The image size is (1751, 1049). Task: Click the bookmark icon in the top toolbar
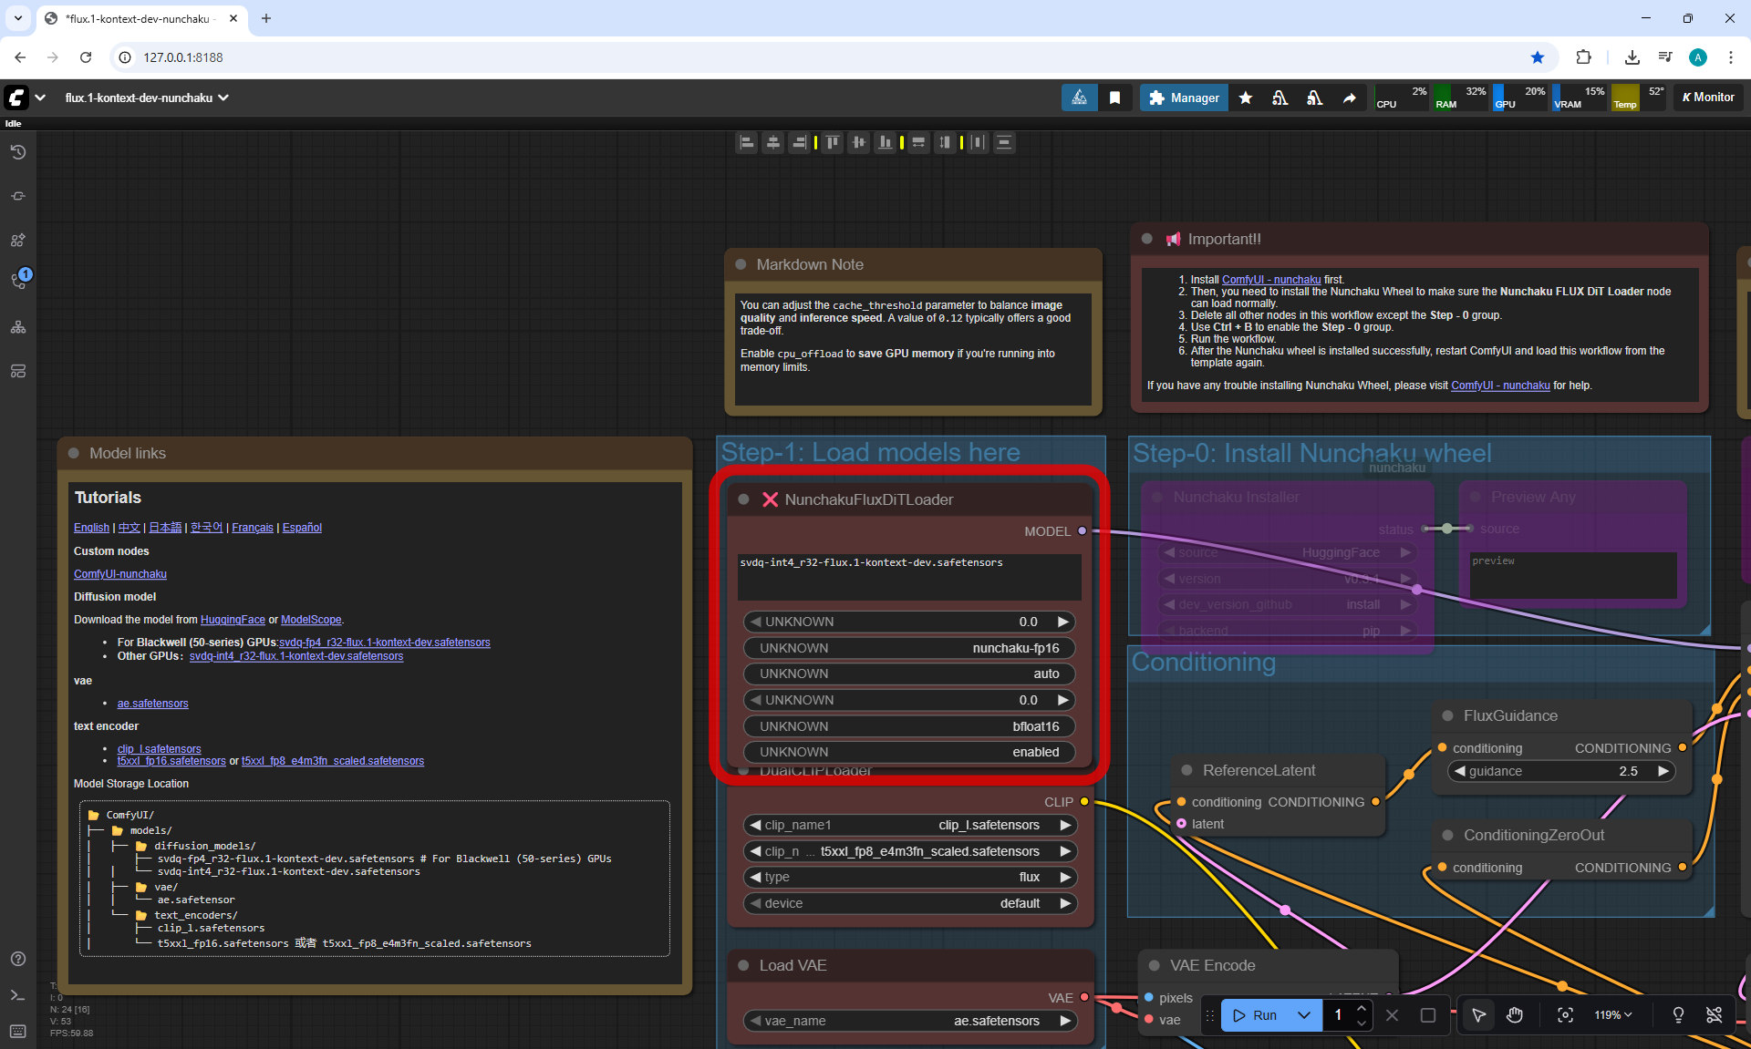(x=1114, y=98)
